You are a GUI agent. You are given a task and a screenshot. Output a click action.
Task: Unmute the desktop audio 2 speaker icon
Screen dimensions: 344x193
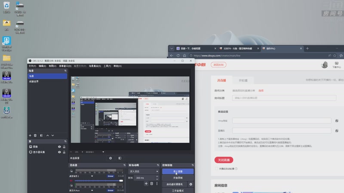[71, 181]
